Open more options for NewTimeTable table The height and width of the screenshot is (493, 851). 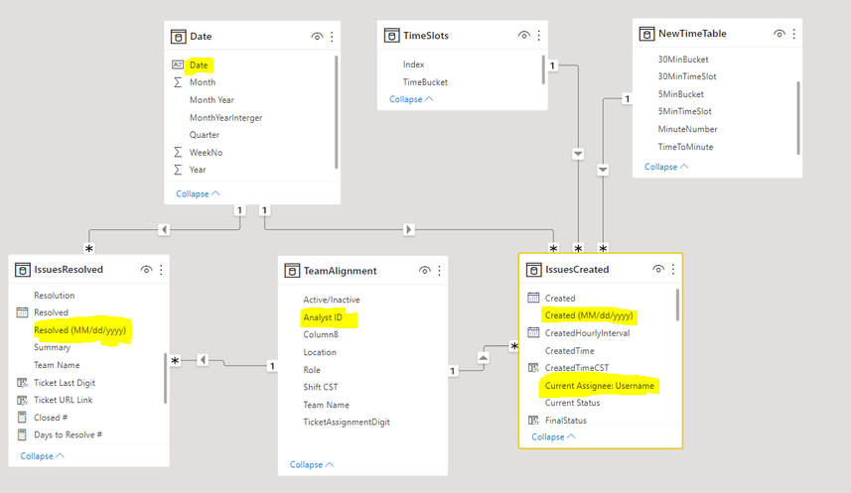(794, 34)
